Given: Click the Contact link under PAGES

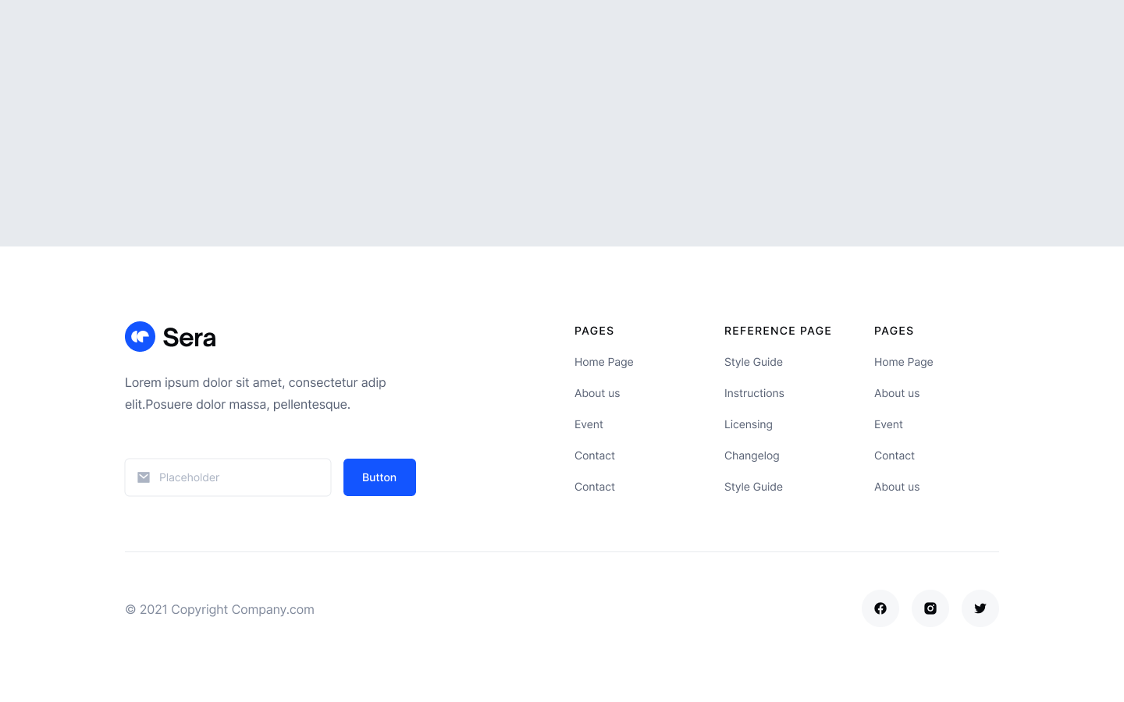Looking at the screenshot, I should pyautogui.click(x=594, y=456).
